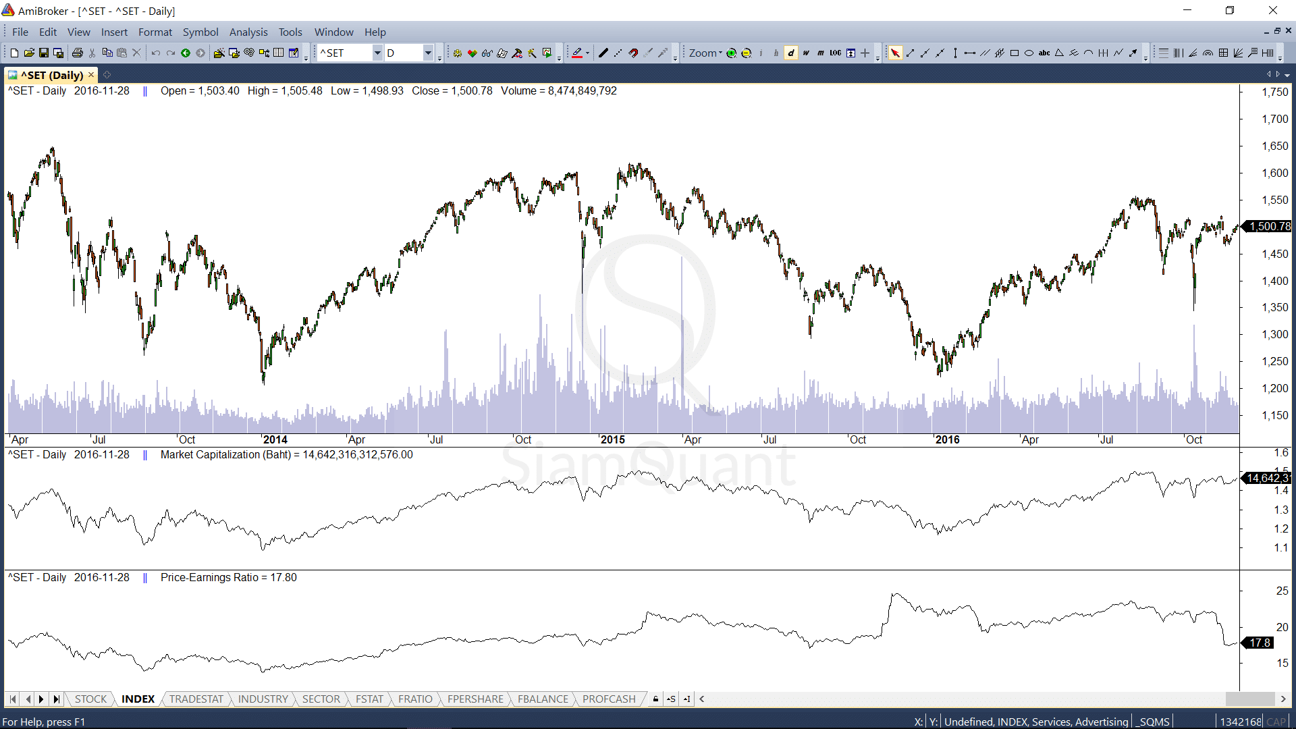Select the triangle drawing tool

click(1058, 53)
